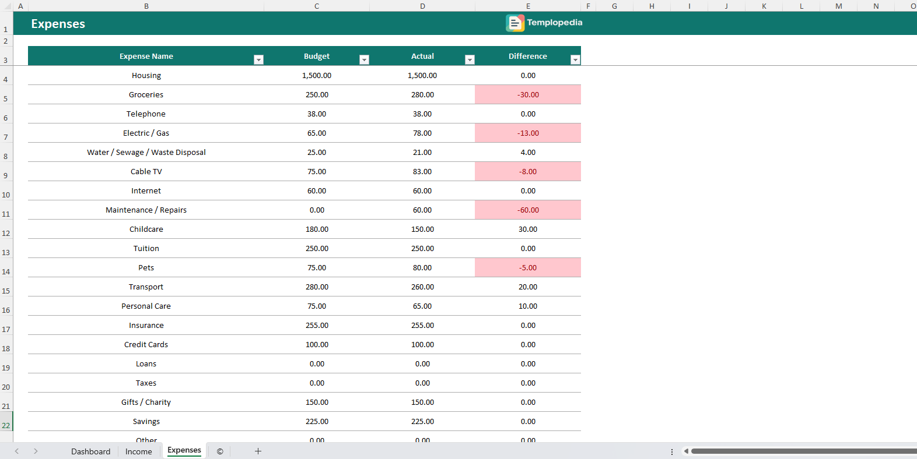Click Transport actual cell 260.00

click(x=422, y=287)
